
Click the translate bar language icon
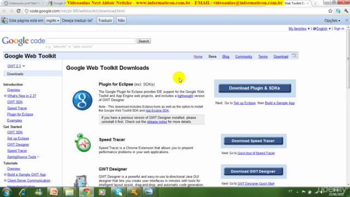click(x=4, y=20)
